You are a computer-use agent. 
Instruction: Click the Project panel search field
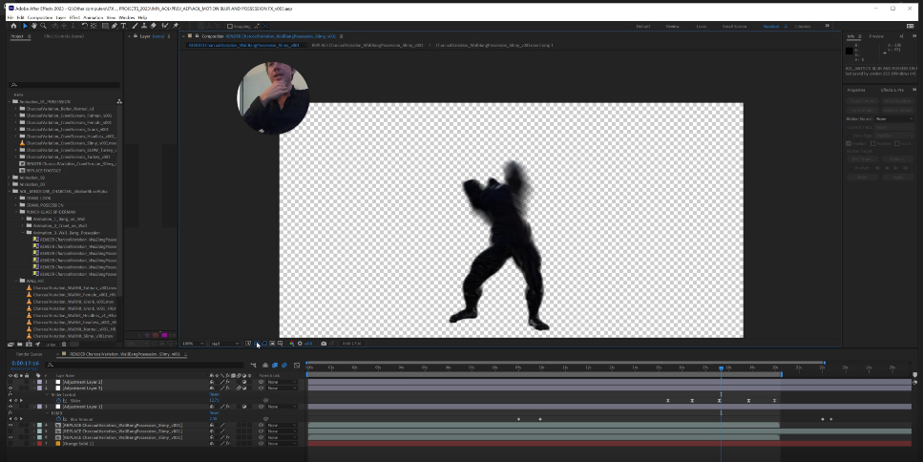point(64,85)
